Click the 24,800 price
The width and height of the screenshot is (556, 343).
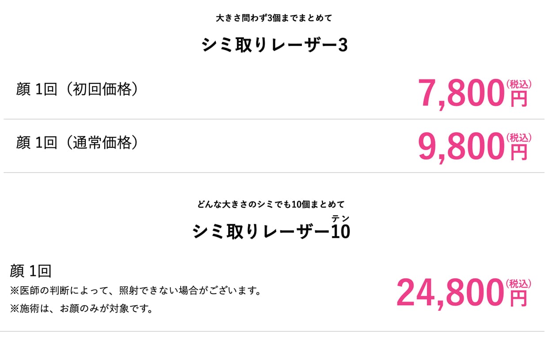tap(450, 293)
